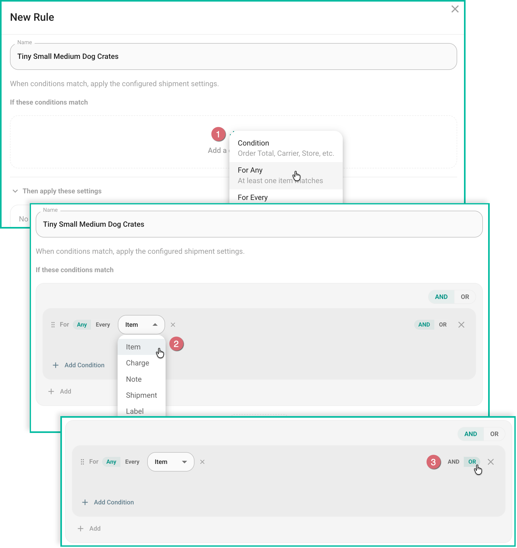
Task: Toggle group OR in the middle panel header
Action: tap(466, 297)
